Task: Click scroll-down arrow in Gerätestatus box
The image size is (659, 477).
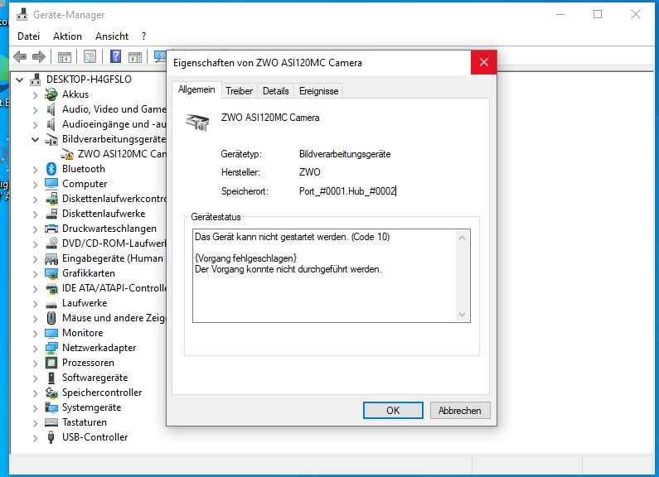Action: [x=462, y=314]
